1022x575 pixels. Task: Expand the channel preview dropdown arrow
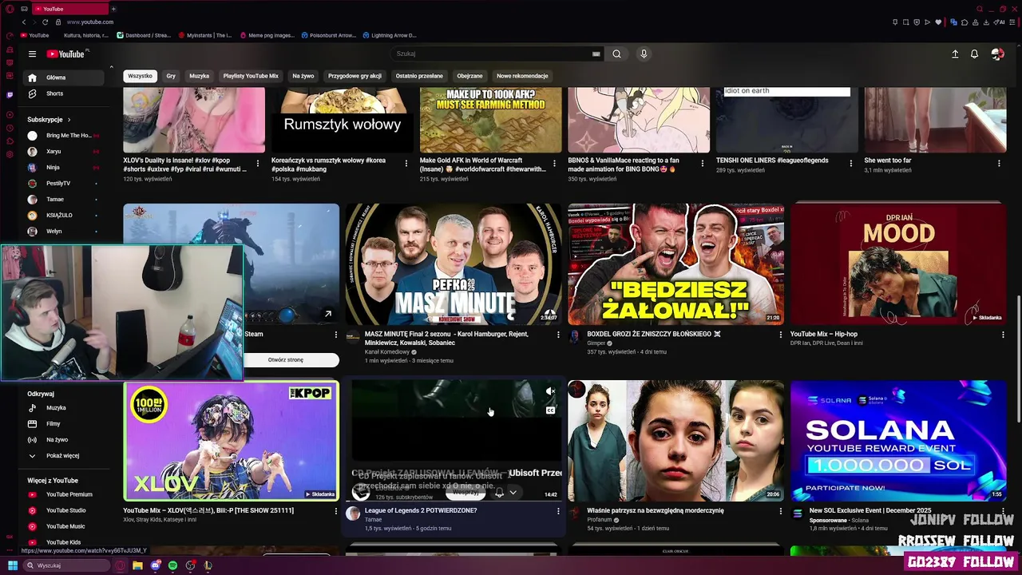(513, 493)
